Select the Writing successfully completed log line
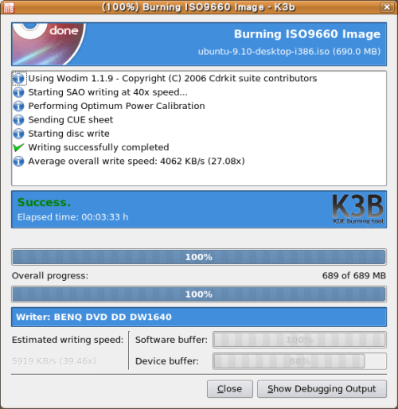Viewport: 398px width, 409px height. click(99, 147)
